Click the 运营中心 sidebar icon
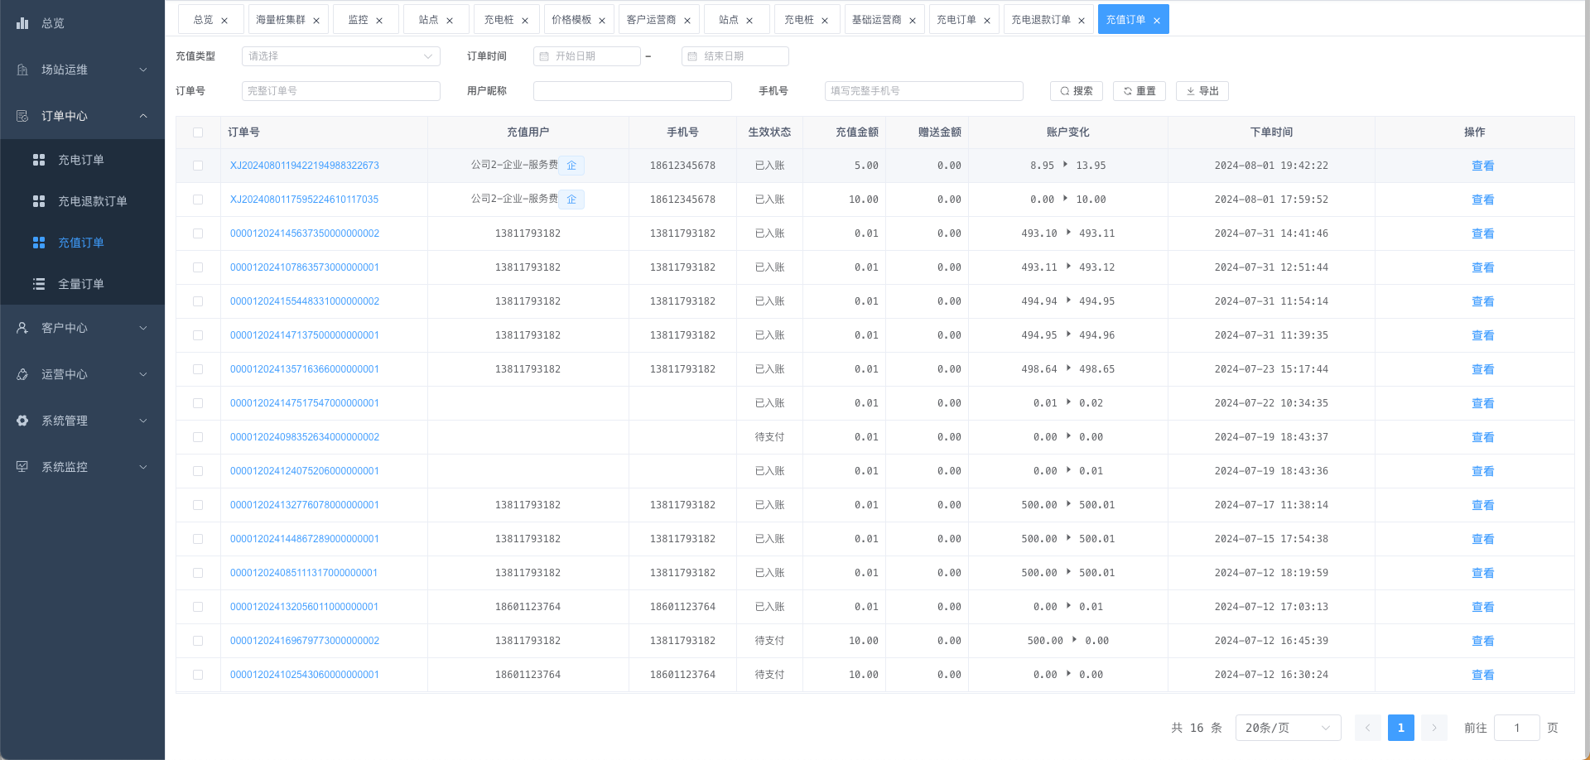 point(22,374)
